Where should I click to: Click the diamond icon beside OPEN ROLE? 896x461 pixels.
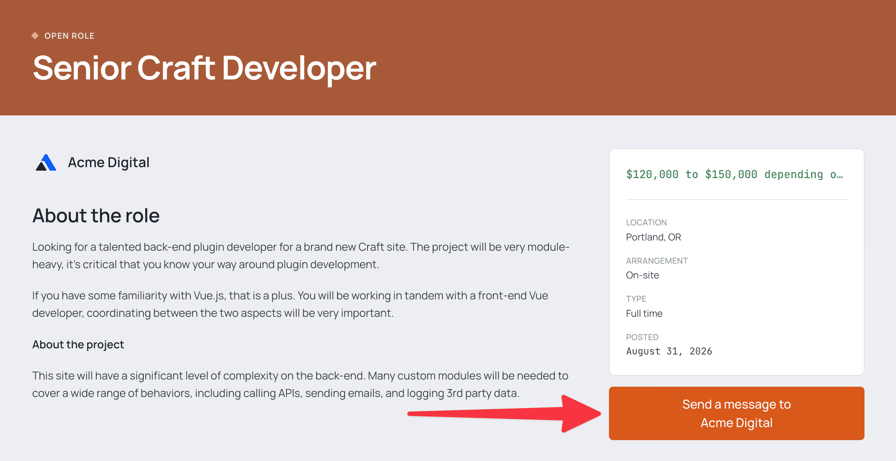(35, 36)
